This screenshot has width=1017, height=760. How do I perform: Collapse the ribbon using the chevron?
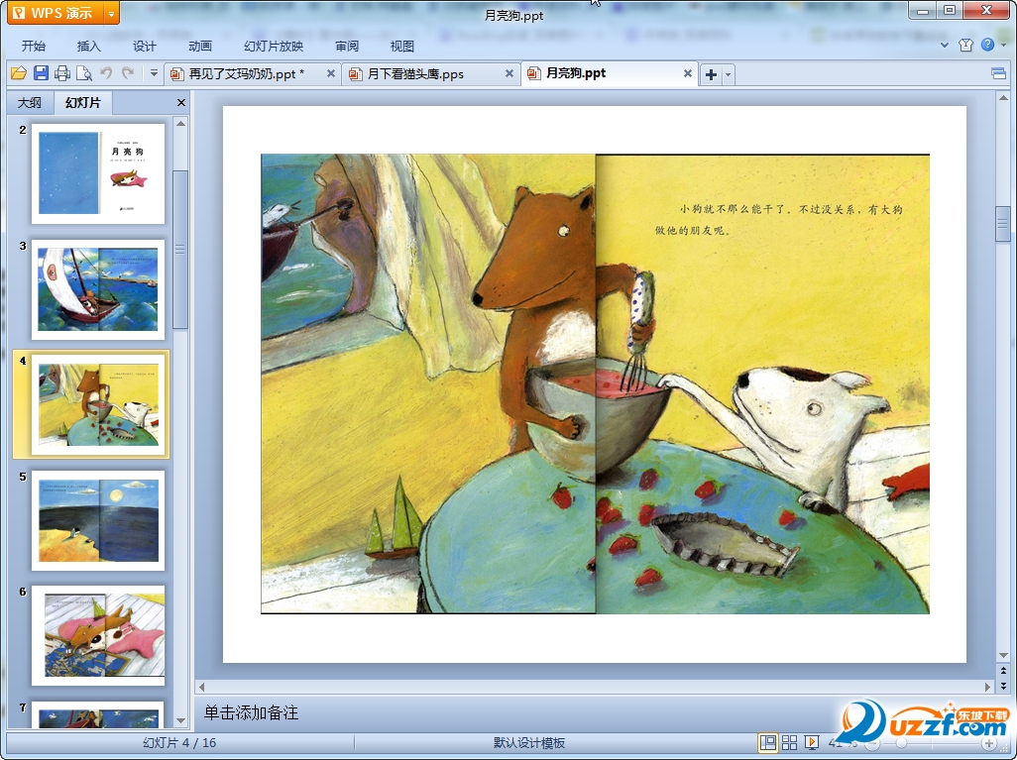click(945, 46)
